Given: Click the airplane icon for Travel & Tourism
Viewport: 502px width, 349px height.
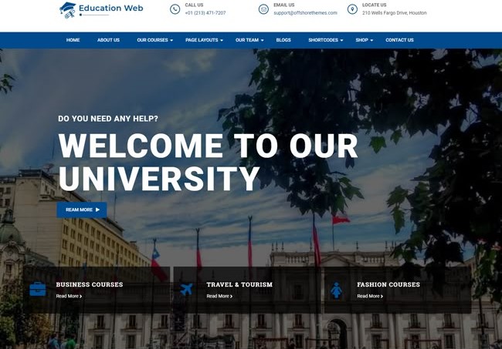Looking at the screenshot, I should [186, 290].
